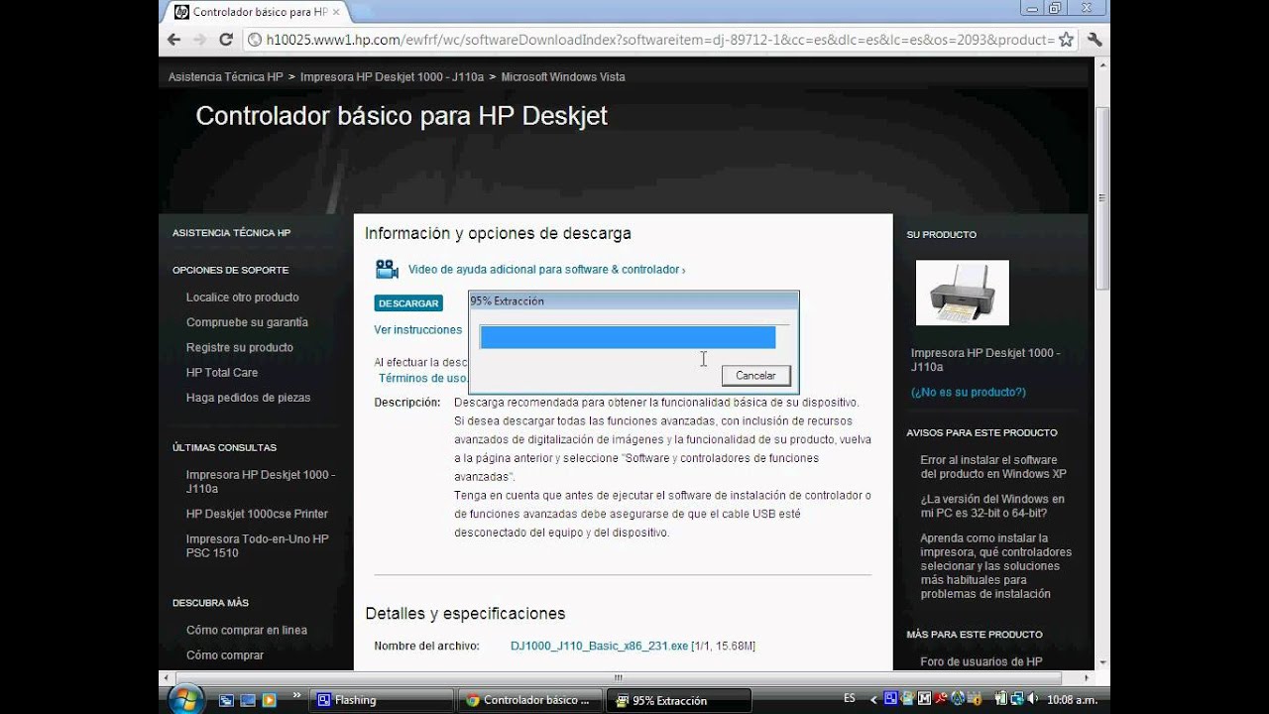The image size is (1269, 714).
Task: Switch to the Flashing taskbar window
Action: tap(382, 700)
